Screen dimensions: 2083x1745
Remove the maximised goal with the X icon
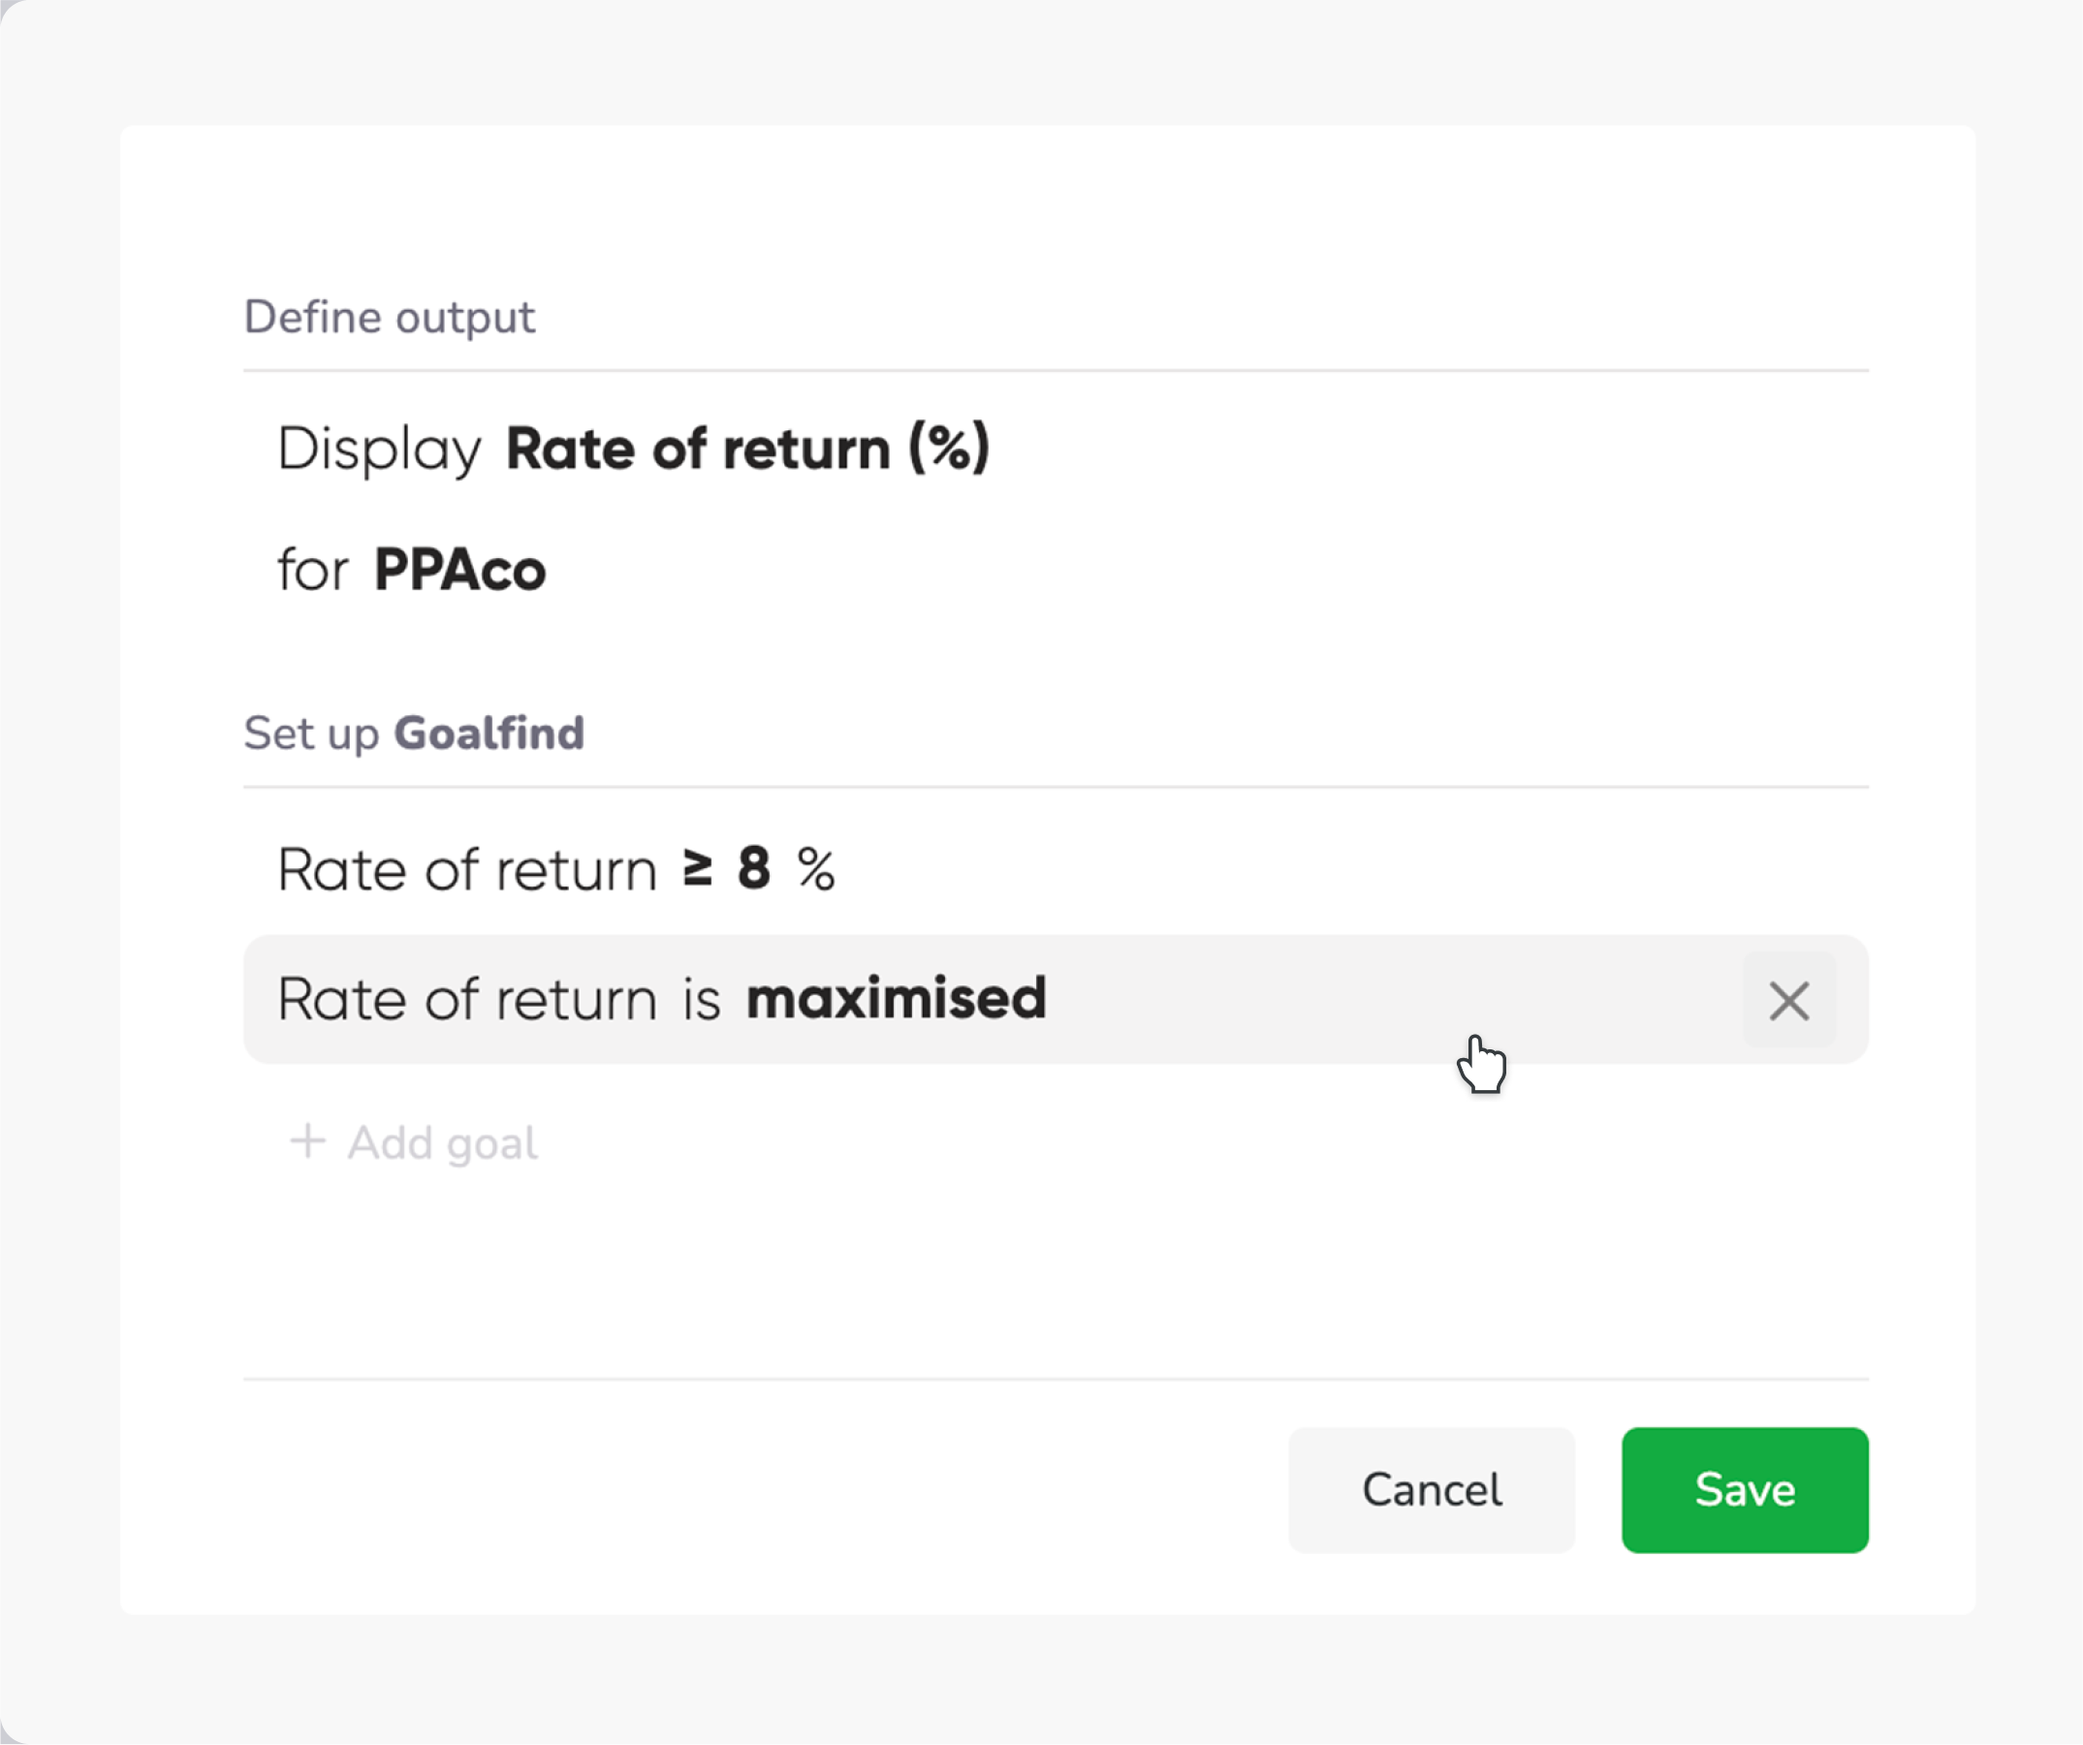(1788, 1001)
